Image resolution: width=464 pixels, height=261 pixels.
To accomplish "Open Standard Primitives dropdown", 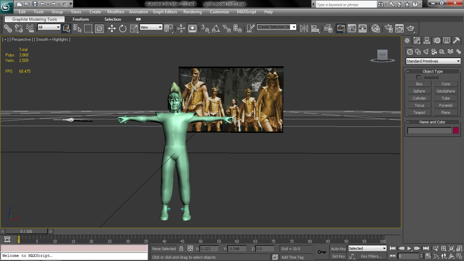I will point(433,61).
